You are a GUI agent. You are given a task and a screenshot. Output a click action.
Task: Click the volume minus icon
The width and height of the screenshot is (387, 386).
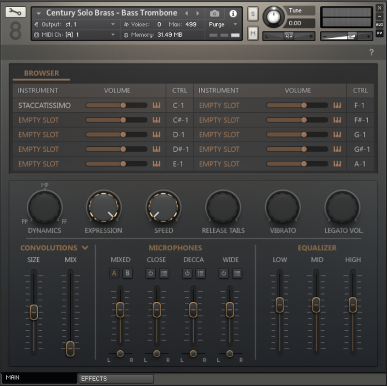(x=325, y=37)
